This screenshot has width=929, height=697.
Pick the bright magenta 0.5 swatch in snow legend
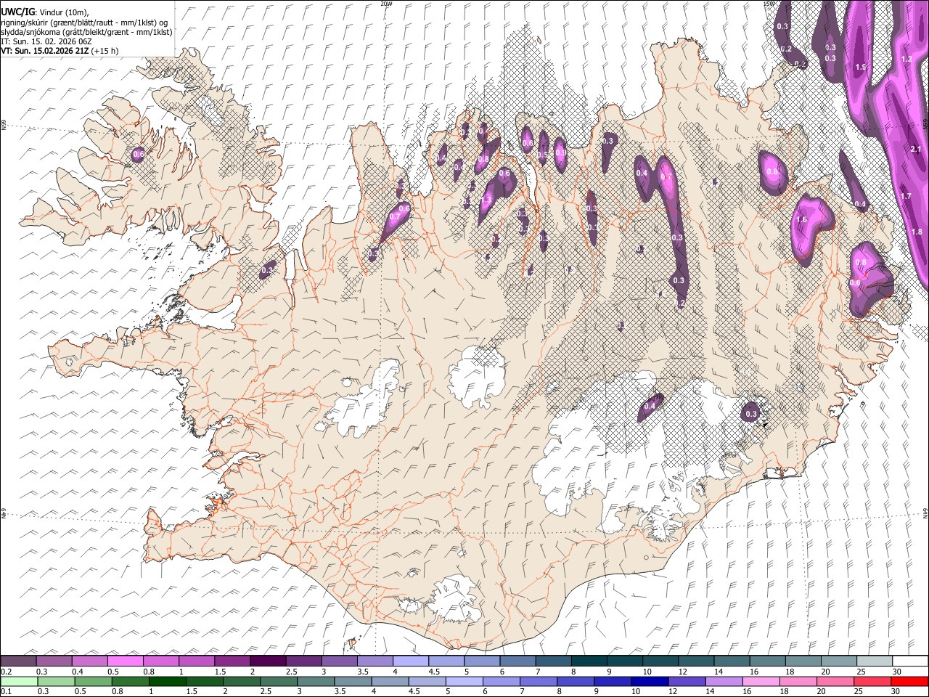125,661
